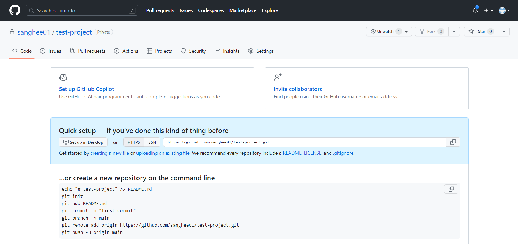Click the Unwatch button
The width and height of the screenshot is (518, 244).
pos(389,32)
